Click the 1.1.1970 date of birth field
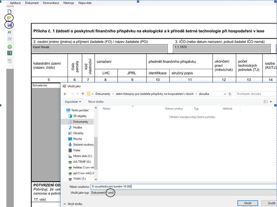 222,49
